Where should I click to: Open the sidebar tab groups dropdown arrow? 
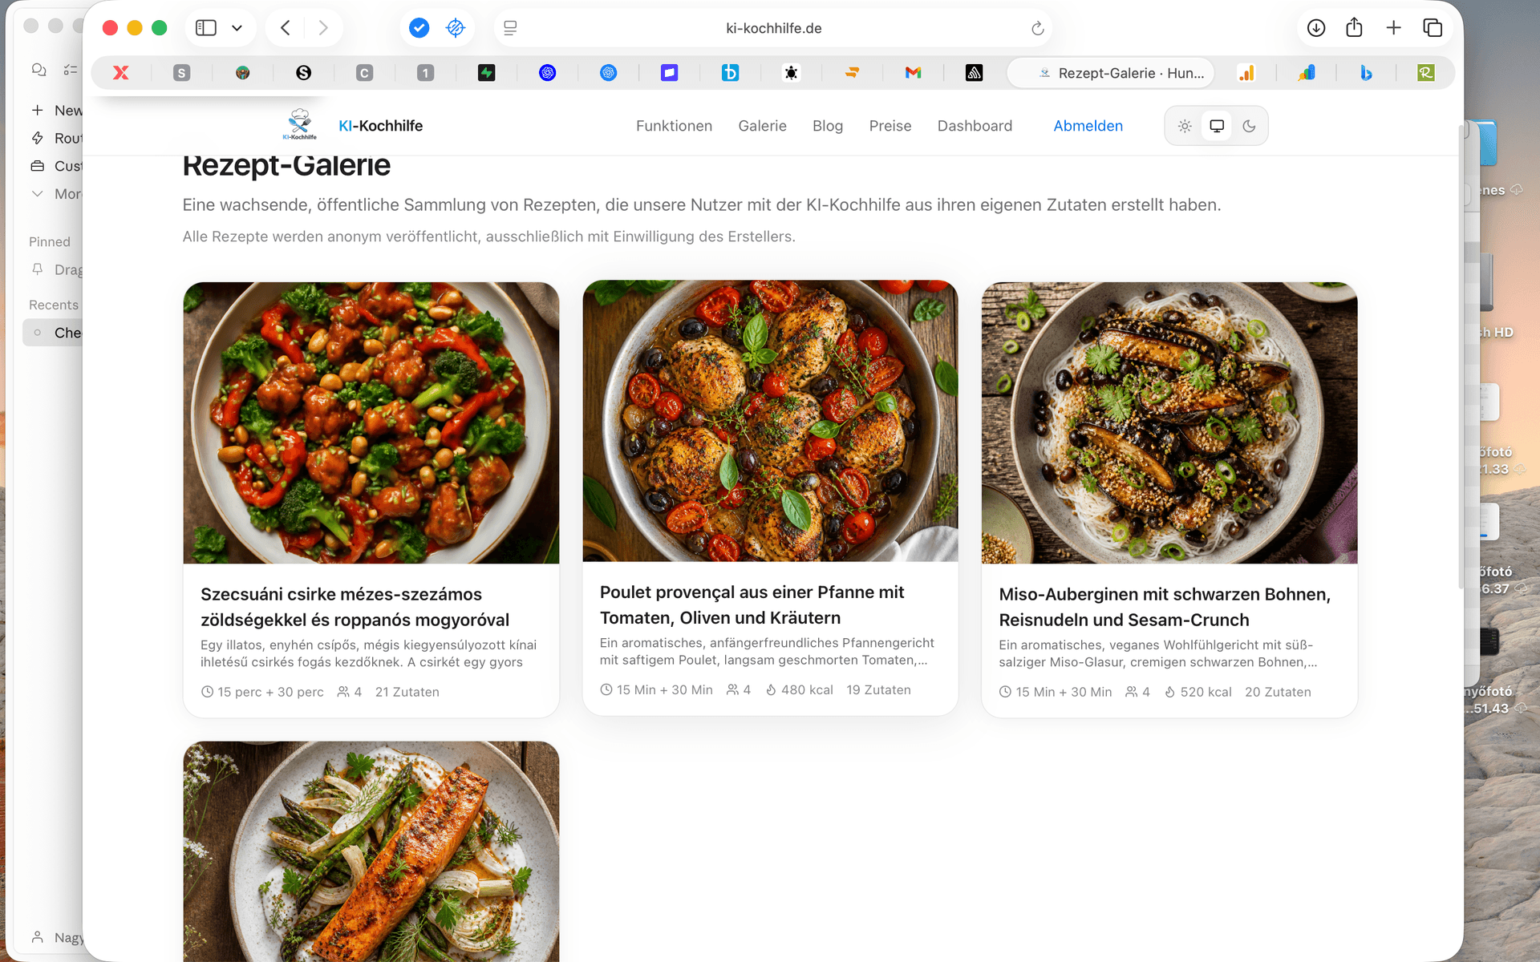[x=237, y=28]
